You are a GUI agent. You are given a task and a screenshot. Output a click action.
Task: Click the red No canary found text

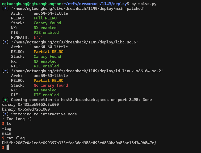pos(51,85)
